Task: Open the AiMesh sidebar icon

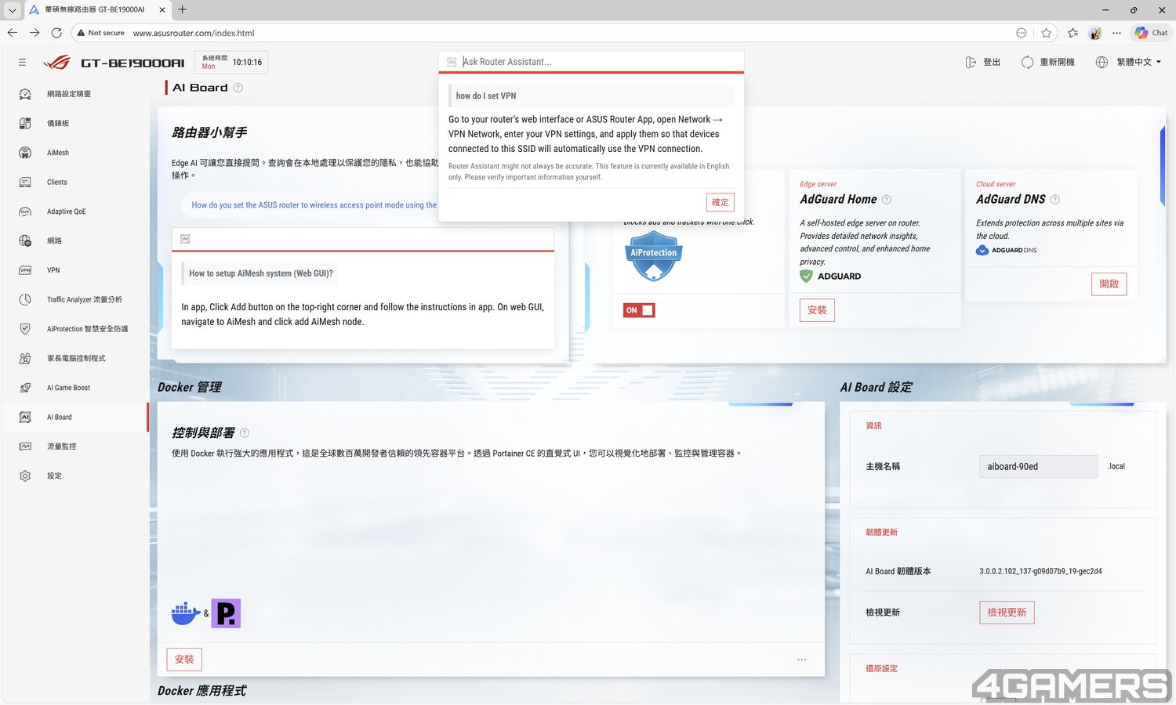Action: pyautogui.click(x=25, y=153)
